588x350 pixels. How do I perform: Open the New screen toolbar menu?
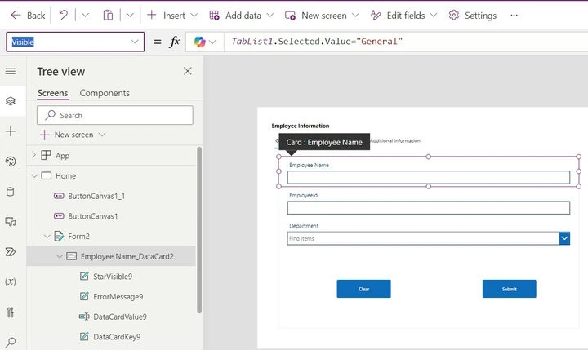click(x=322, y=16)
